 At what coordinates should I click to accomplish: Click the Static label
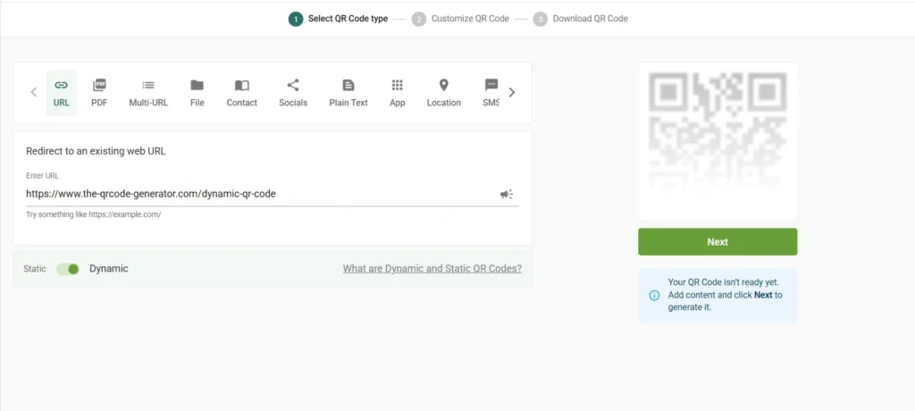pyautogui.click(x=35, y=269)
